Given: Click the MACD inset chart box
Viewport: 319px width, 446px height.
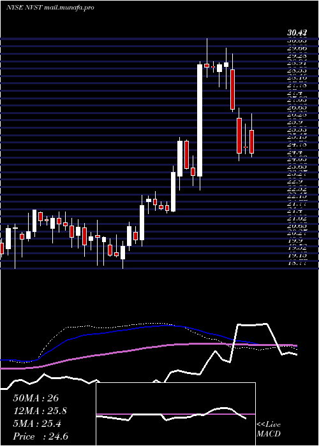Looking at the screenshot, I should coord(175,414).
